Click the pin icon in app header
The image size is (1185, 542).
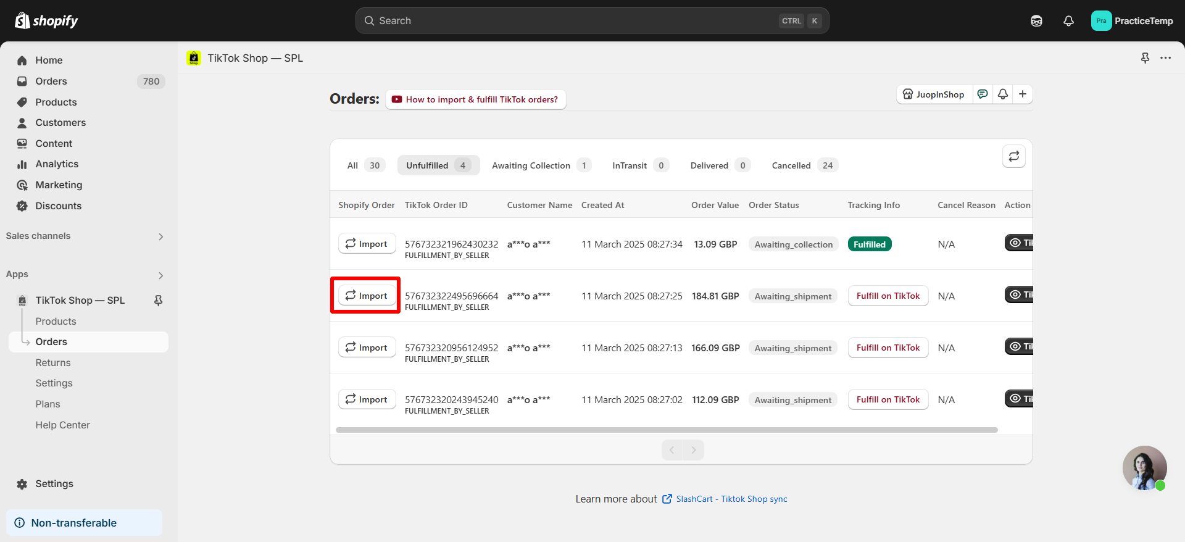(1145, 58)
